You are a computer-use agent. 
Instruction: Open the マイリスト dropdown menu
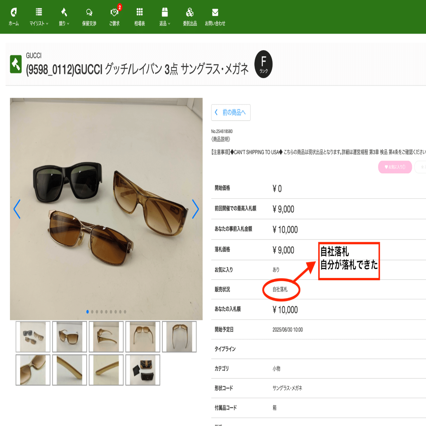[39, 17]
